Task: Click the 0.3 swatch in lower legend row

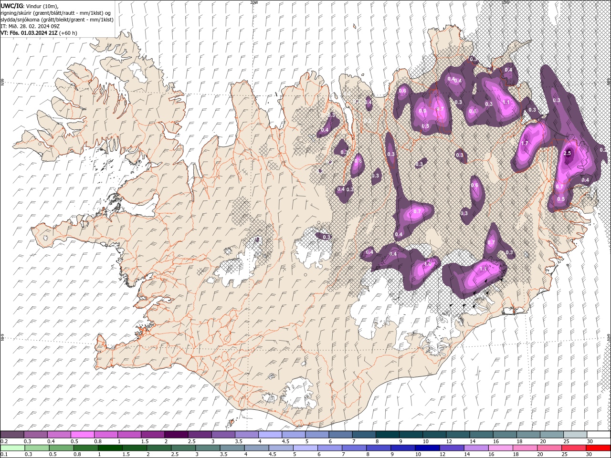Action: pyautogui.click(x=37, y=448)
